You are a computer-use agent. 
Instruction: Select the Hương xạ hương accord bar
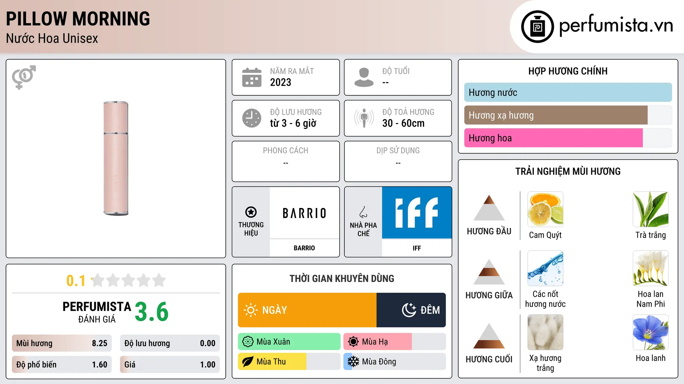pyautogui.click(x=568, y=115)
